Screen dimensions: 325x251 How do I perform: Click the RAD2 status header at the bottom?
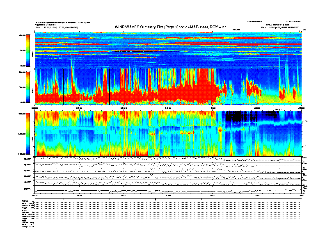(x=25, y=200)
